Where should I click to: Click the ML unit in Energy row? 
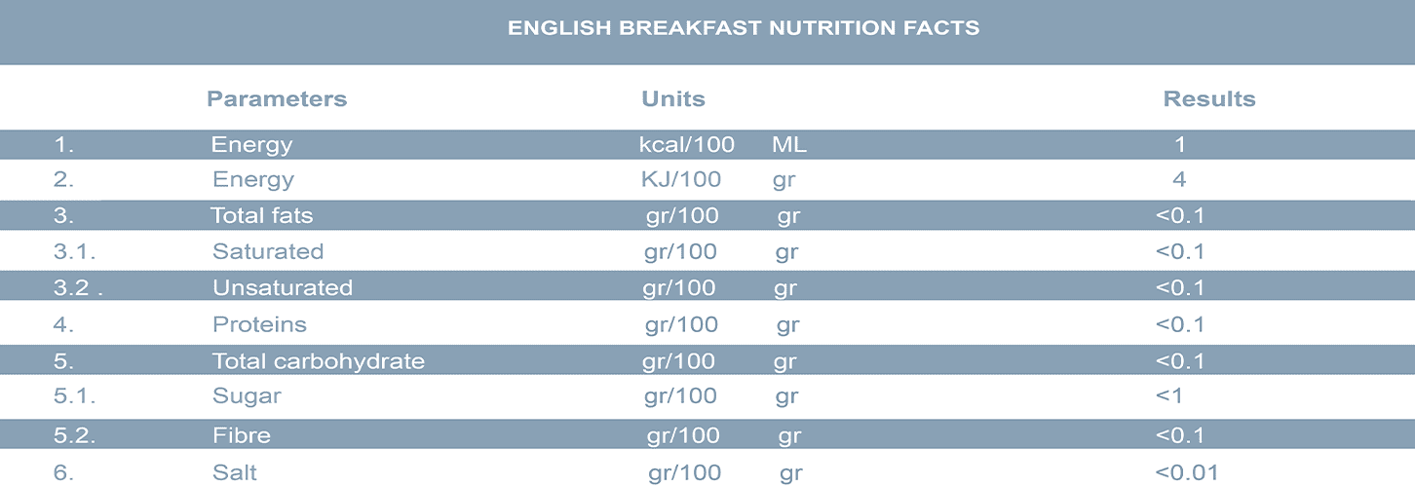pyautogui.click(x=788, y=145)
